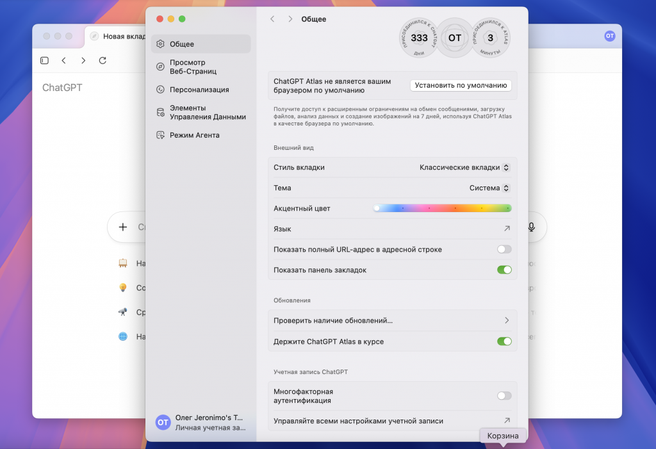Click the Учетная запись ChatGPT header

pos(311,371)
